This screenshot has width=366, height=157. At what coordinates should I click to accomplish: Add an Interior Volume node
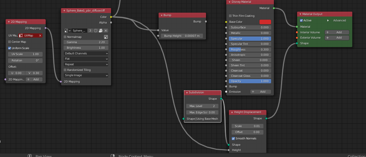337,32
